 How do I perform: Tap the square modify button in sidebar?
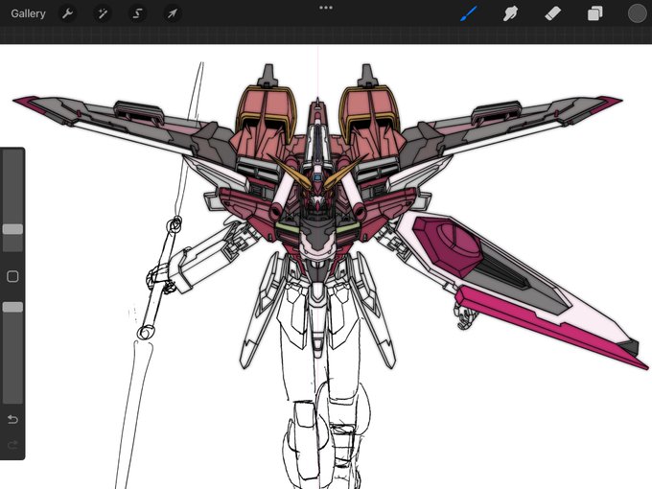pyautogui.click(x=12, y=276)
